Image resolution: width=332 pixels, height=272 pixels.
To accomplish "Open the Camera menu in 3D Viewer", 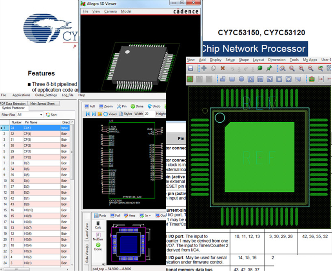I will click(111, 11).
